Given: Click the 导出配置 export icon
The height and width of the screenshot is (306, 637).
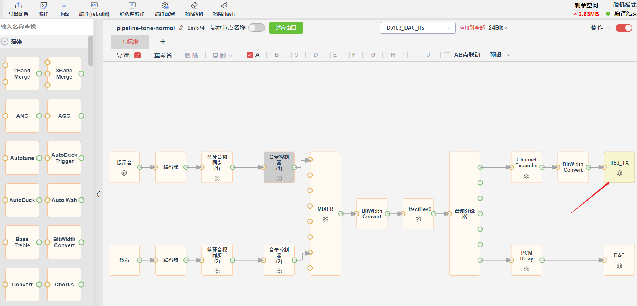Looking at the screenshot, I should pos(18,5).
